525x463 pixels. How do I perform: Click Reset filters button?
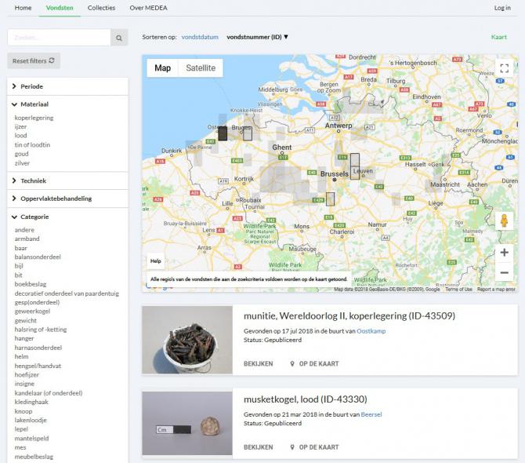pyautogui.click(x=34, y=60)
